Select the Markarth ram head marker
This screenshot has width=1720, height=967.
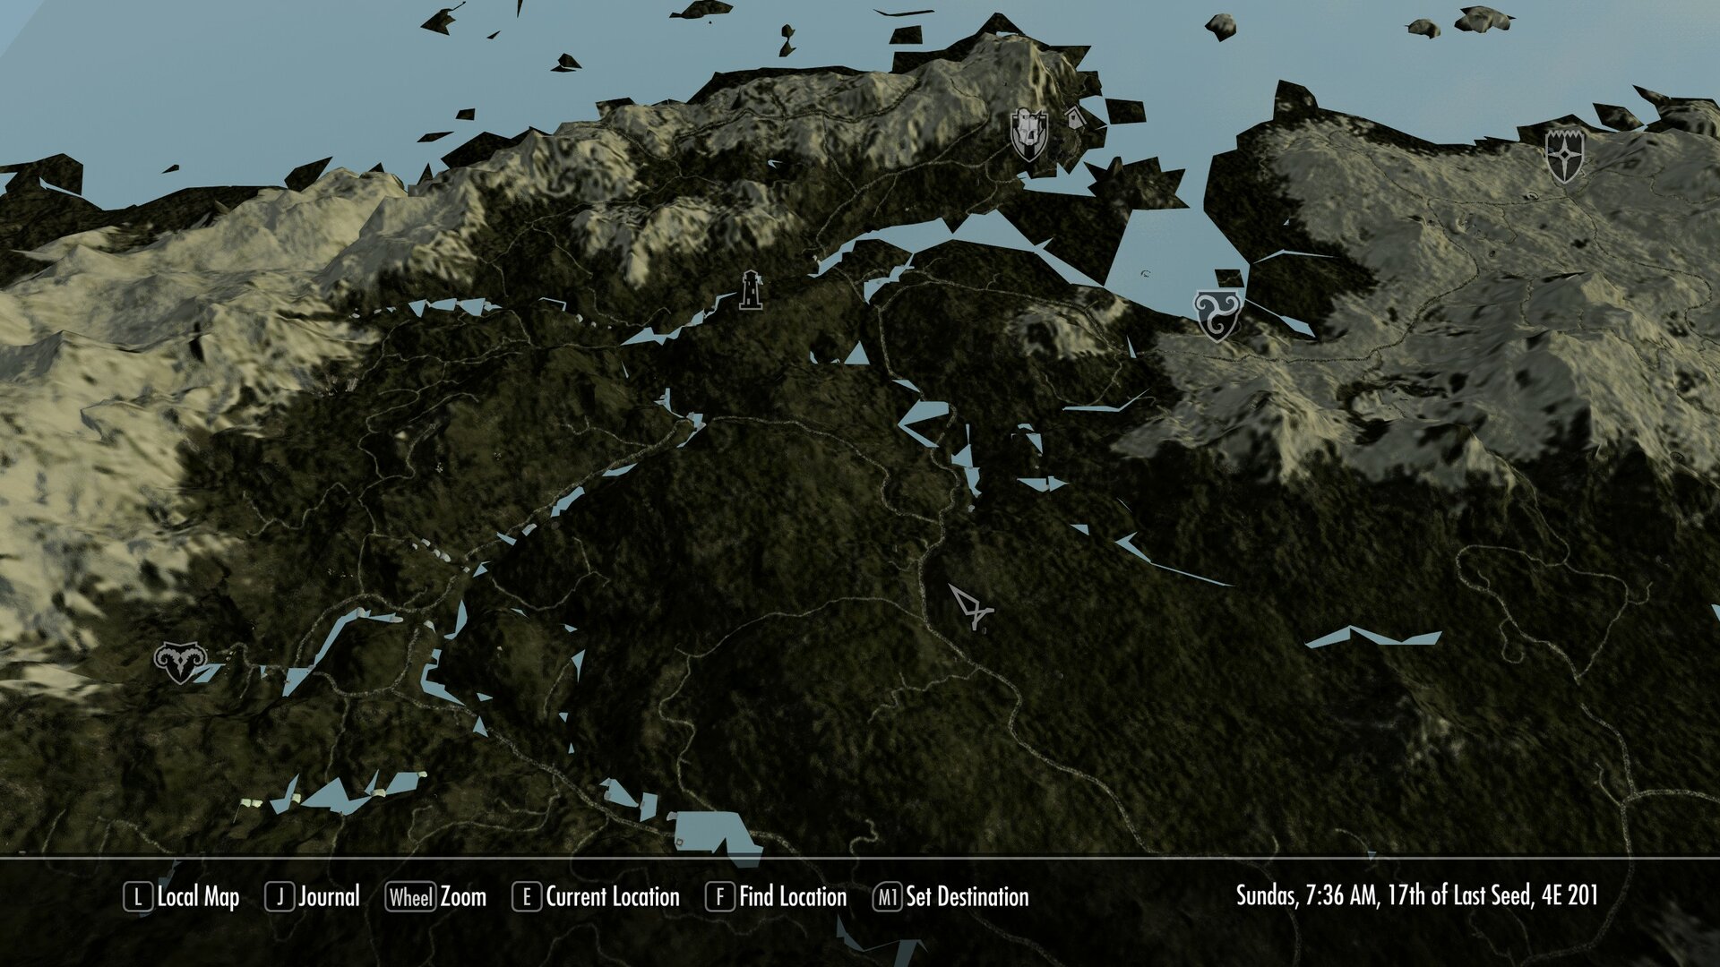tap(180, 663)
